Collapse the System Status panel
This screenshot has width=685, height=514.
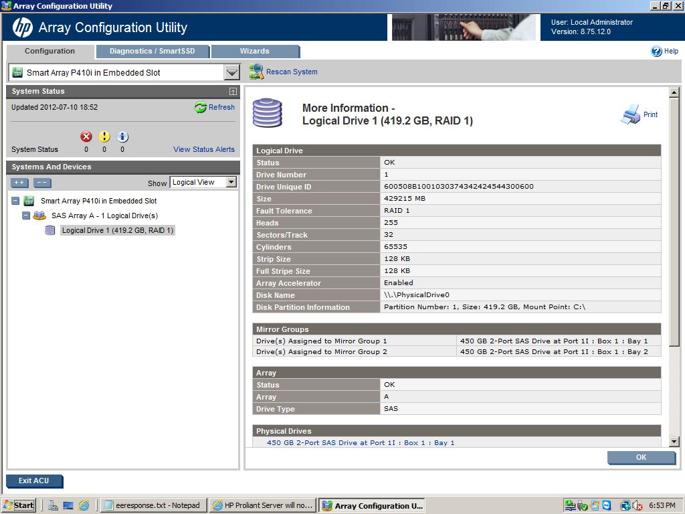coord(233,91)
